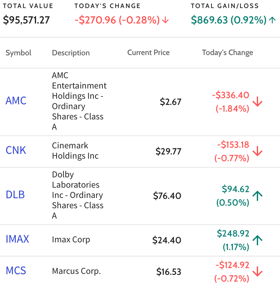Screen dimensions: 280x289
Task: Click the up arrow next to Total Gain/Loss
Action: tap(272, 20)
